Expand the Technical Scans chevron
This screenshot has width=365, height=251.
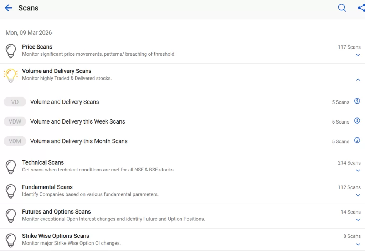[x=358, y=171]
